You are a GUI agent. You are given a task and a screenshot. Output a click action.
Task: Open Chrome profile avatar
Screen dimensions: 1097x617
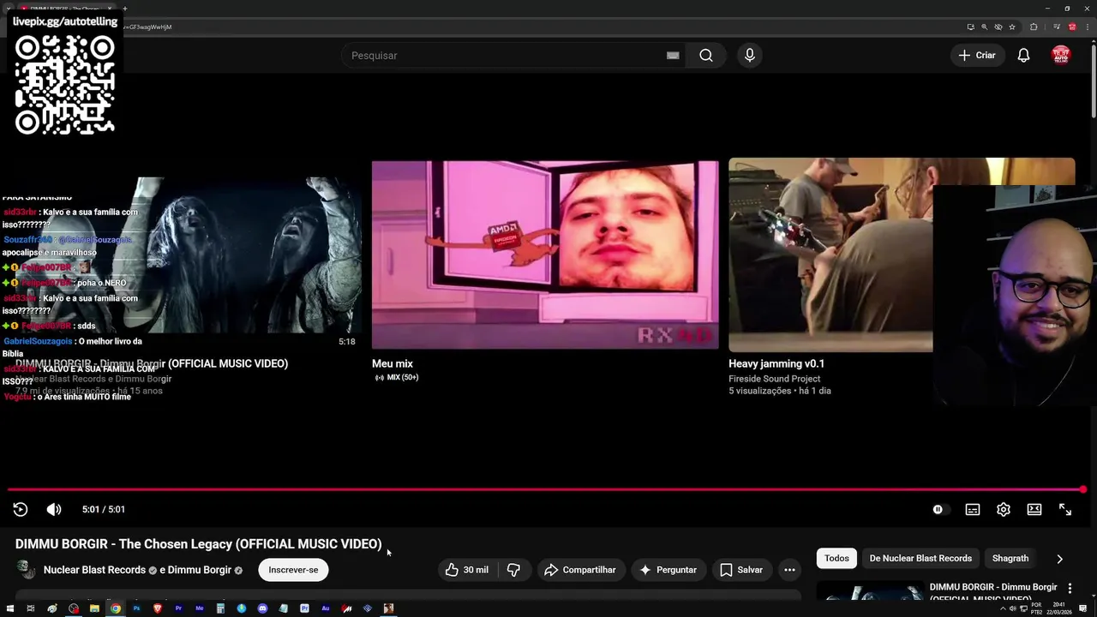tap(1072, 27)
